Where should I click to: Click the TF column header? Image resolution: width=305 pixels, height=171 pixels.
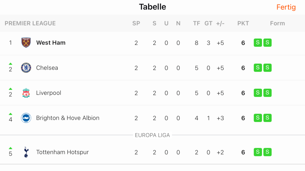point(196,23)
